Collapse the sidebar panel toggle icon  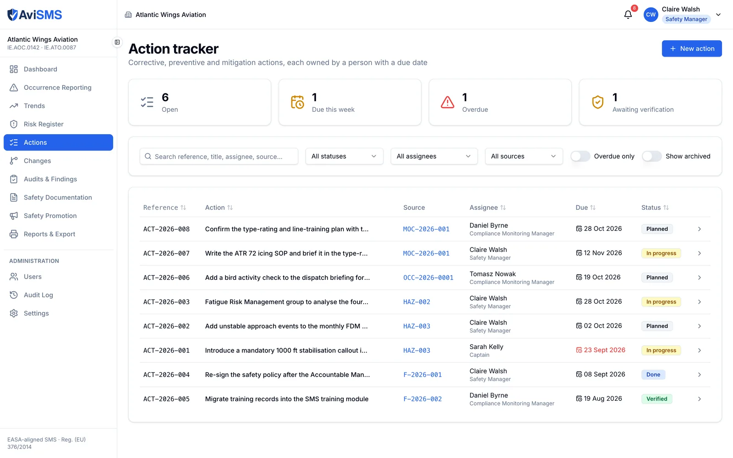tap(117, 42)
